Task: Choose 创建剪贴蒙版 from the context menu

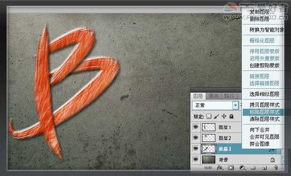Action: 264,65
